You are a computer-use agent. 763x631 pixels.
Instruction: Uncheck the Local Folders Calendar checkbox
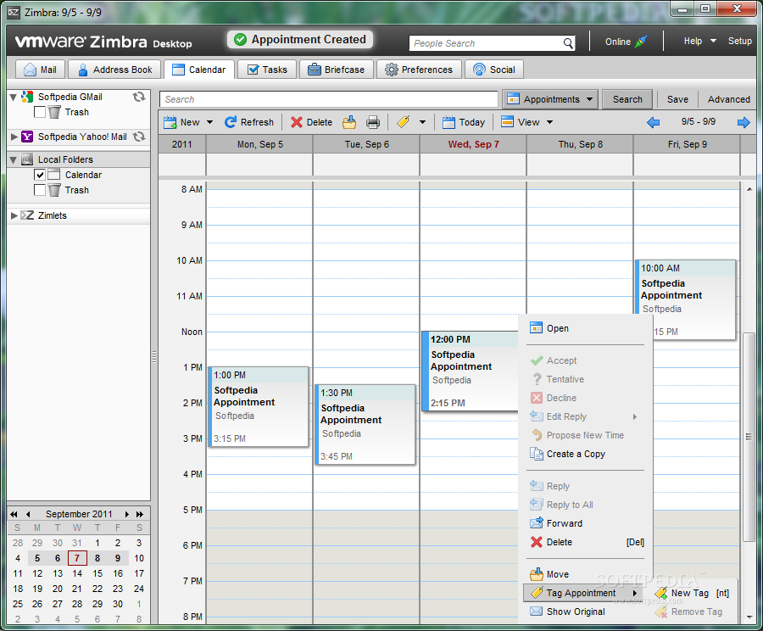(x=40, y=175)
